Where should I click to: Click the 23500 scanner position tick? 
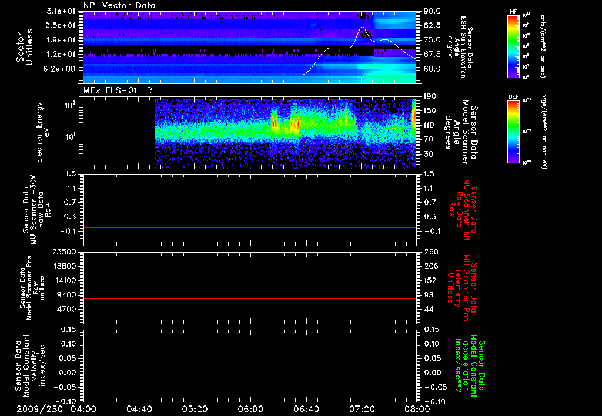point(65,251)
